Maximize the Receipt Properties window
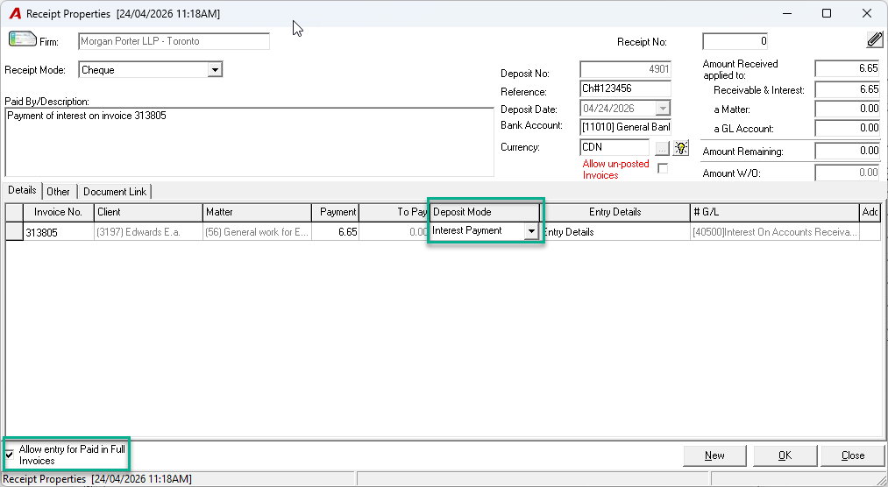Image resolution: width=888 pixels, height=487 pixels. click(x=827, y=13)
